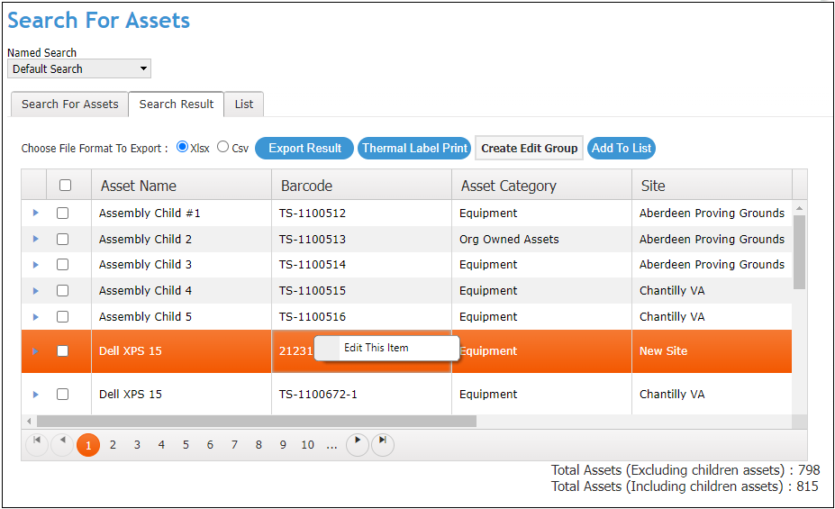Select Csv export format
835x509 pixels.
click(x=223, y=147)
